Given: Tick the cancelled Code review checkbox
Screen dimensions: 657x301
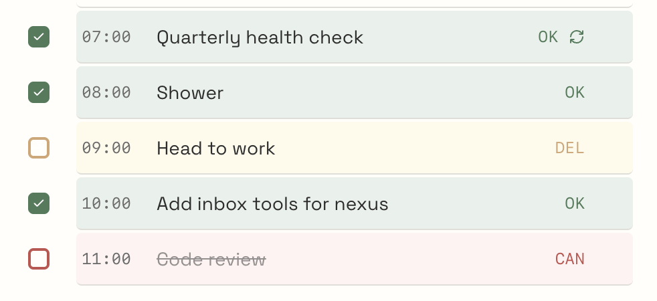Looking at the screenshot, I should [39, 259].
